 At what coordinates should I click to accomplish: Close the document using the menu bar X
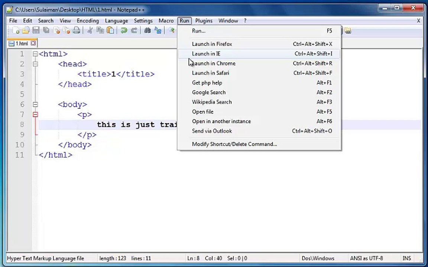point(418,21)
